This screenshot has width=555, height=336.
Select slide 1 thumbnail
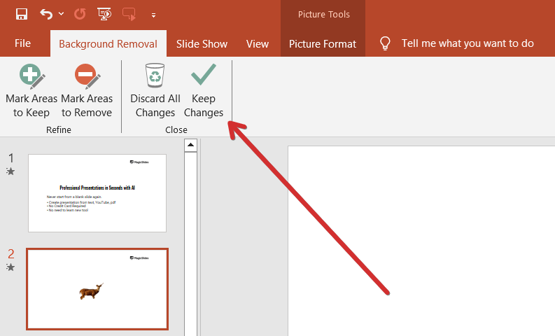coord(97,193)
